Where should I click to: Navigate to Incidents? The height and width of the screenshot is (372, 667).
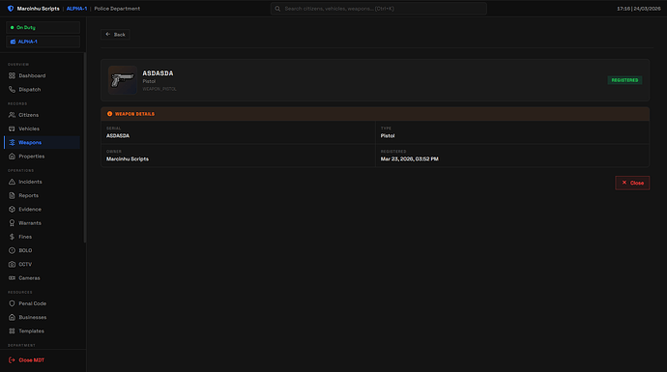click(42, 182)
